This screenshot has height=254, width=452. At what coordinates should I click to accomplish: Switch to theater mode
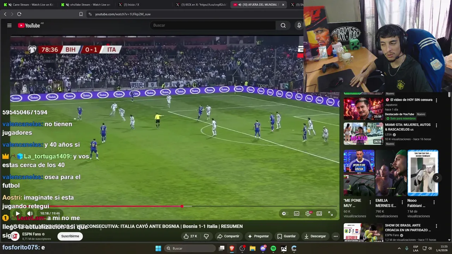[x=319, y=213]
